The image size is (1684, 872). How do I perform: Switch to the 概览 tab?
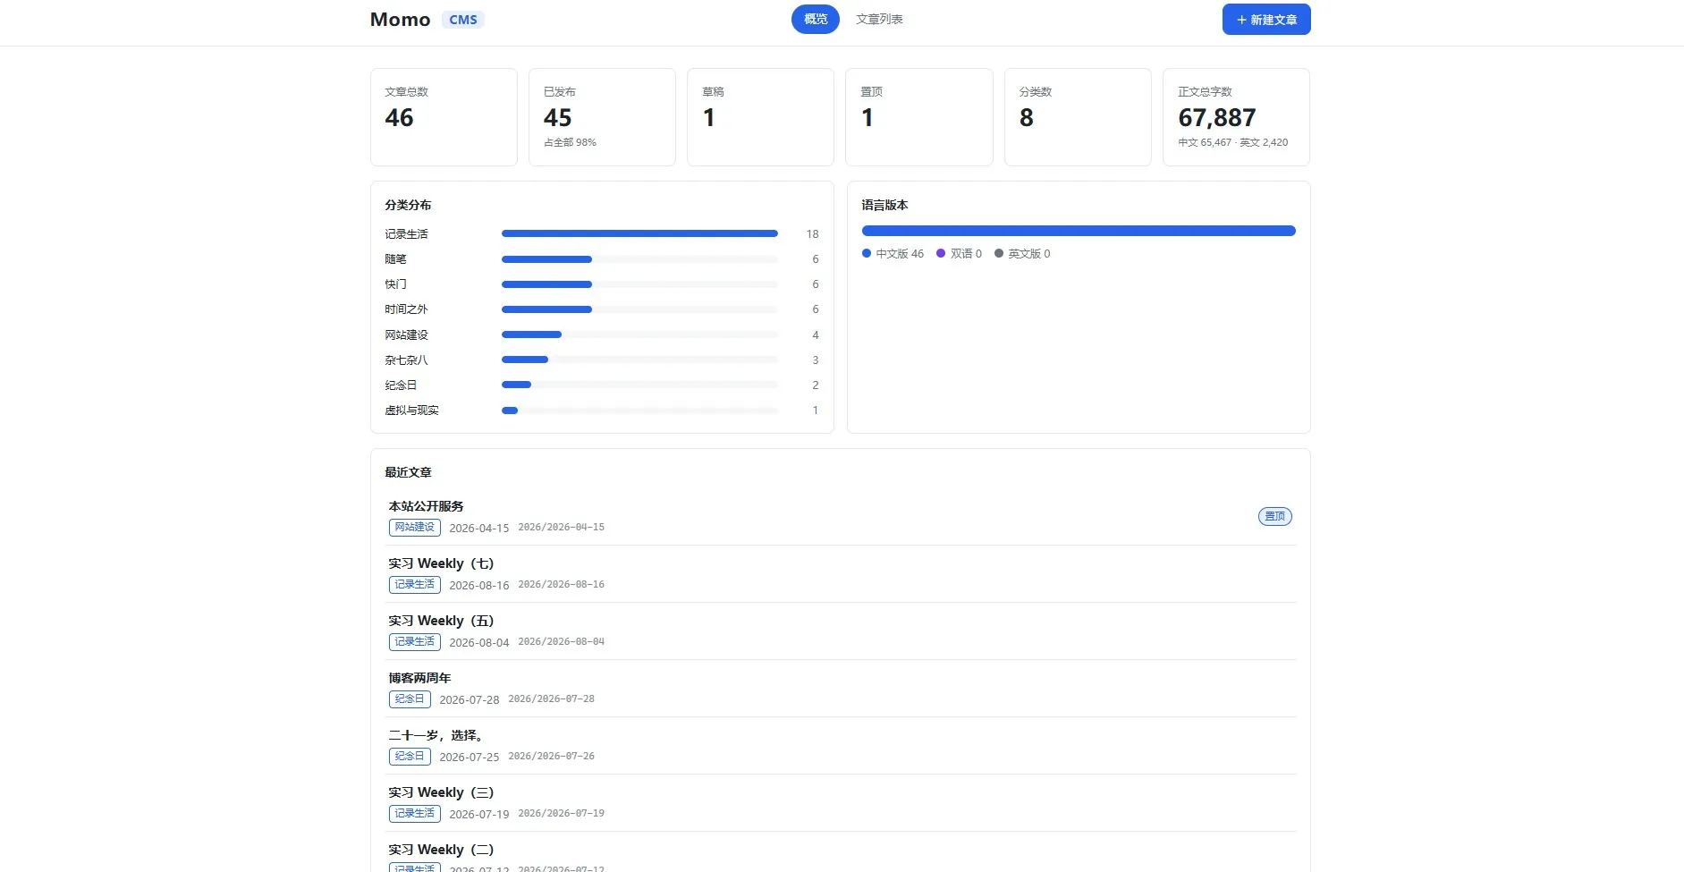[x=815, y=19]
